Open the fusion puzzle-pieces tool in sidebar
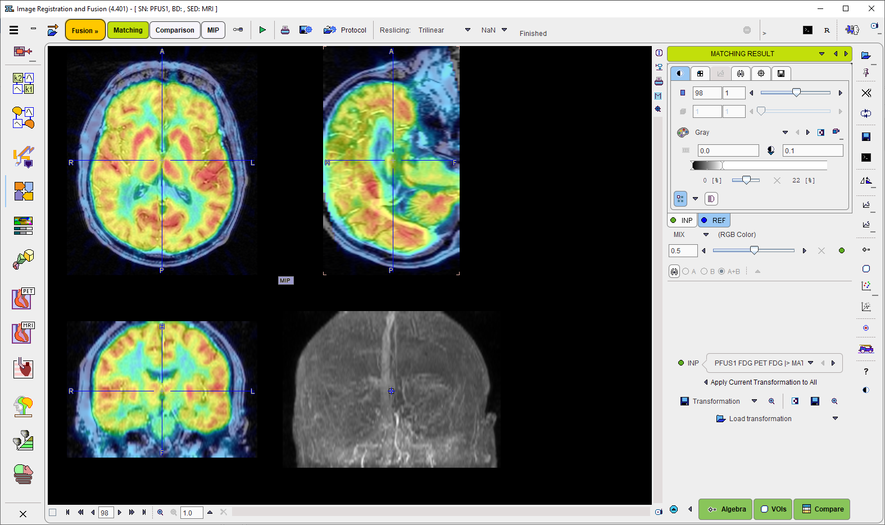 tap(23, 191)
